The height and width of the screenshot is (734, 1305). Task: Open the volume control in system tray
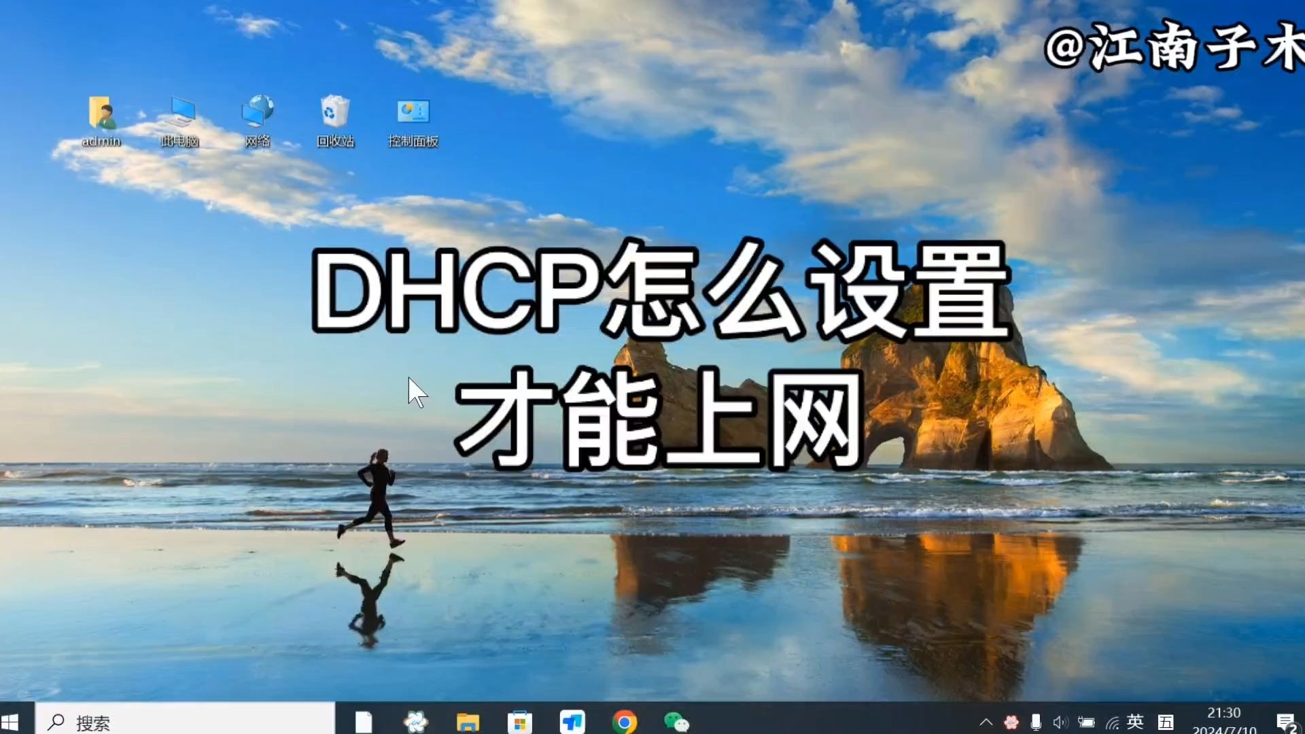(x=1060, y=722)
